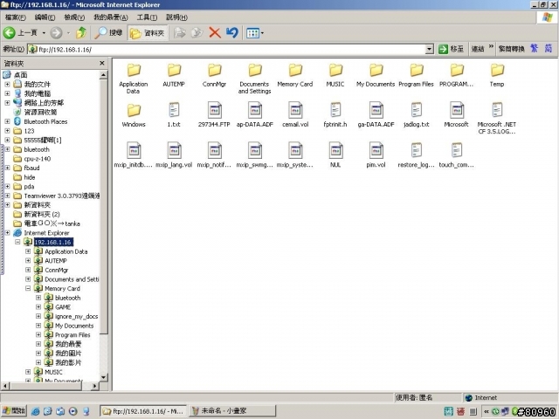Switch to the ftp://192.168.1.16/ taskbar button
The image size is (559, 419).
143,411
